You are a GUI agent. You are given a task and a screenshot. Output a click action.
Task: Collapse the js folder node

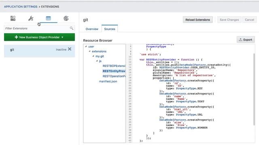[x=97, y=61]
